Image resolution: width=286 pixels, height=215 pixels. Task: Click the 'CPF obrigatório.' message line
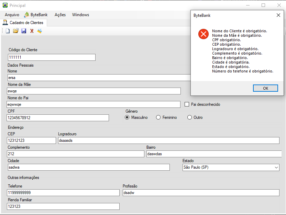[x=226, y=40]
